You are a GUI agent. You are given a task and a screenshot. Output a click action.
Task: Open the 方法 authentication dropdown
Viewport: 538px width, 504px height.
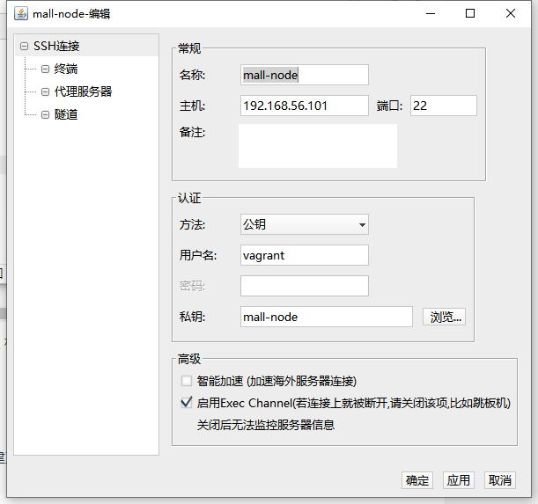(305, 224)
